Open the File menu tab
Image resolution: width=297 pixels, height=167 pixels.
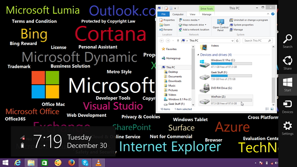click(163, 14)
